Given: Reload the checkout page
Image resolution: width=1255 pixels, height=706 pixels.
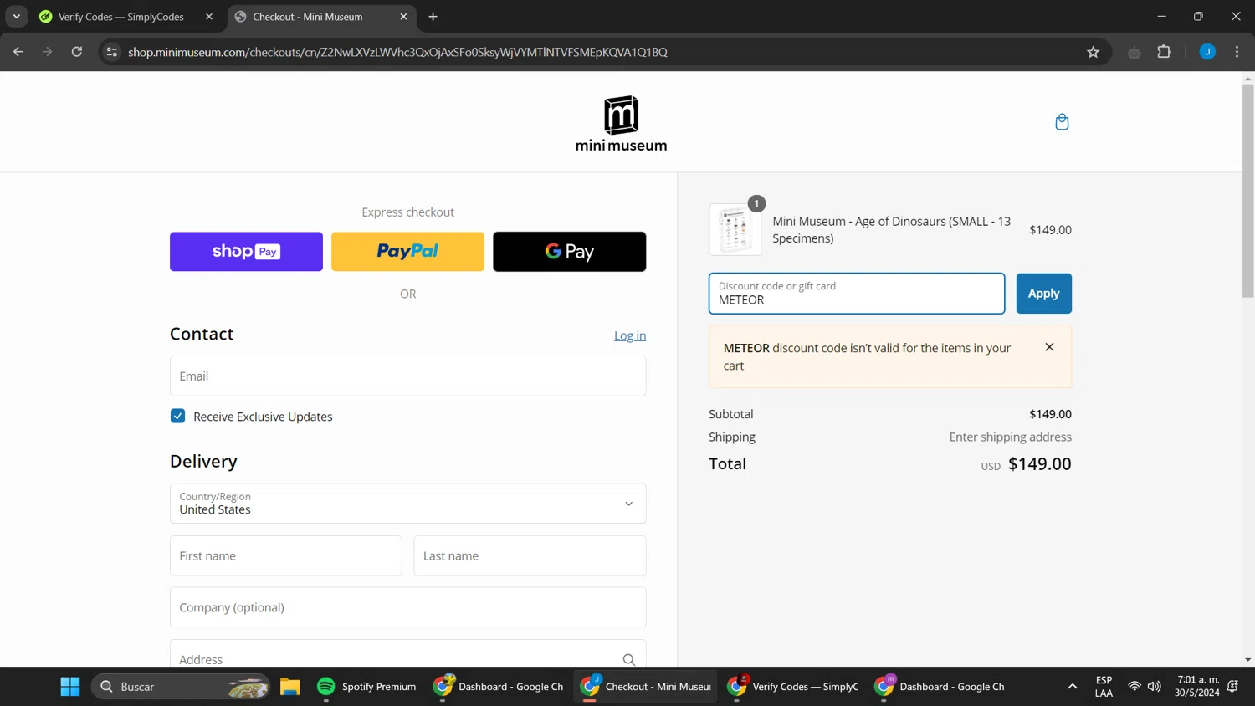Looking at the screenshot, I should (x=77, y=52).
